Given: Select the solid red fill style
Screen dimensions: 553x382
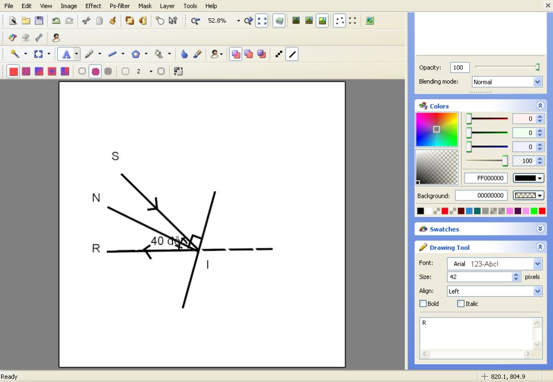Looking at the screenshot, I should coord(13,71).
